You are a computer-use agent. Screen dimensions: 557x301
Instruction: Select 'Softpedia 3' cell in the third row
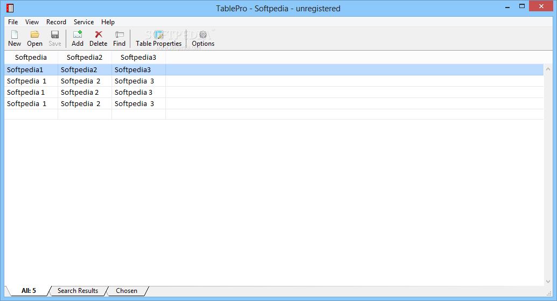click(x=138, y=93)
